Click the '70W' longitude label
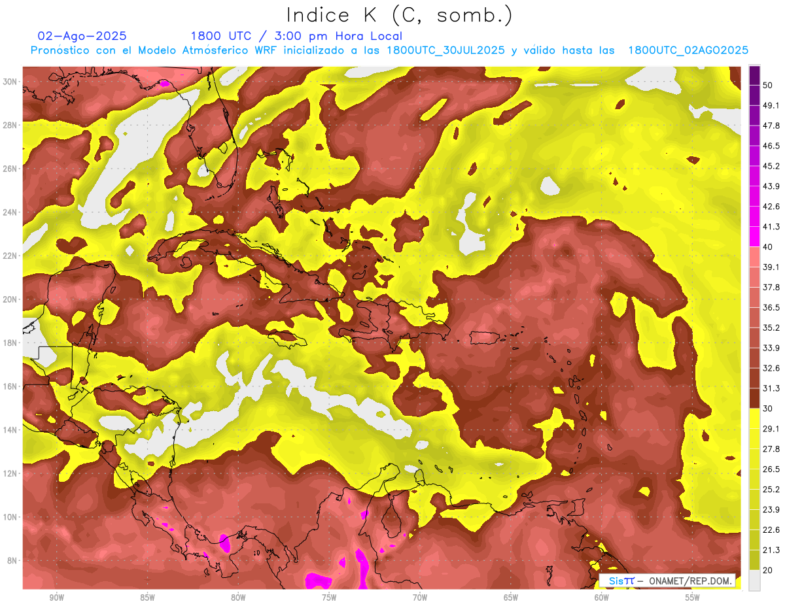785x606 pixels. (x=420, y=598)
